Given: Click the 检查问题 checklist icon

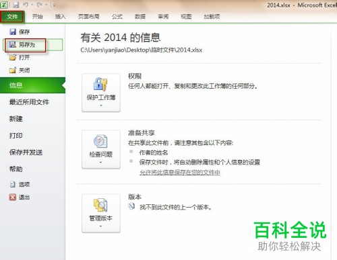Looking at the screenshot, I should tap(100, 141).
